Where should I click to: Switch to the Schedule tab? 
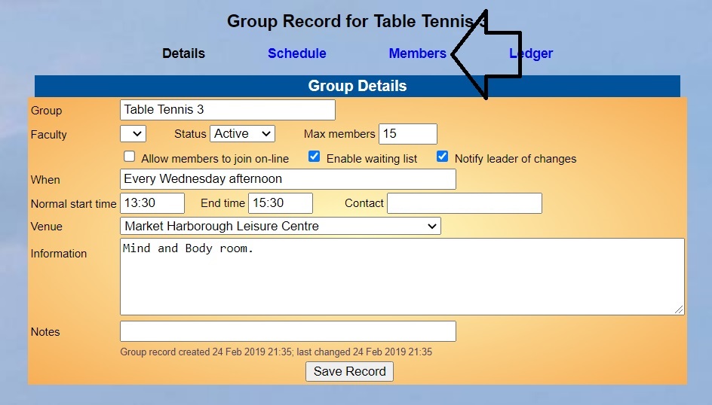(296, 53)
